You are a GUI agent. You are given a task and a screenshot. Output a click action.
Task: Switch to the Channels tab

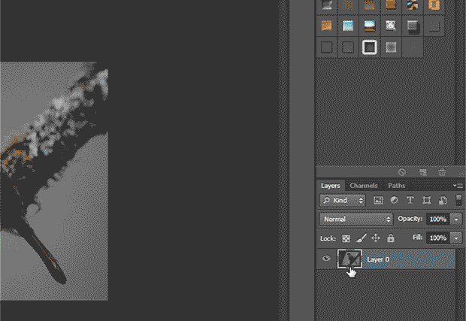pyautogui.click(x=364, y=186)
